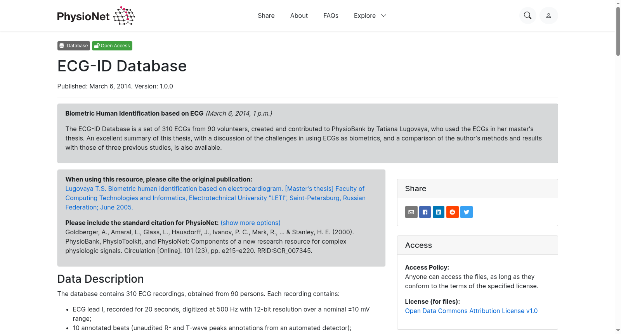Click the Goldberger standard citation text

[x=210, y=241]
